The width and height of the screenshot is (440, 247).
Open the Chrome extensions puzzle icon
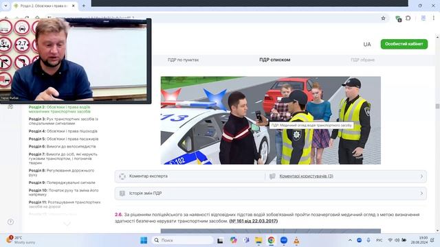point(408,19)
